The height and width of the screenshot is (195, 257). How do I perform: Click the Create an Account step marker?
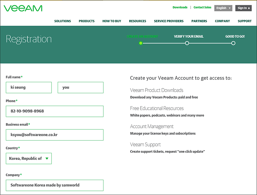[141, 43]
